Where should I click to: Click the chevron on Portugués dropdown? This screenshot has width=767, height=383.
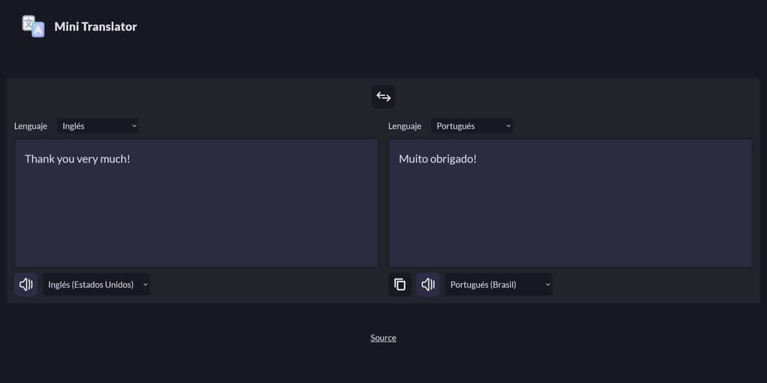click(x=508, y=126)
